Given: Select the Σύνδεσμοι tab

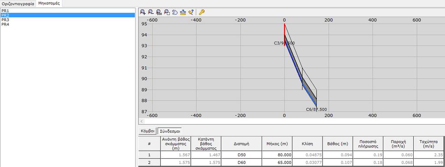Looking at the screenshot, I should click(x=170, y=131).
